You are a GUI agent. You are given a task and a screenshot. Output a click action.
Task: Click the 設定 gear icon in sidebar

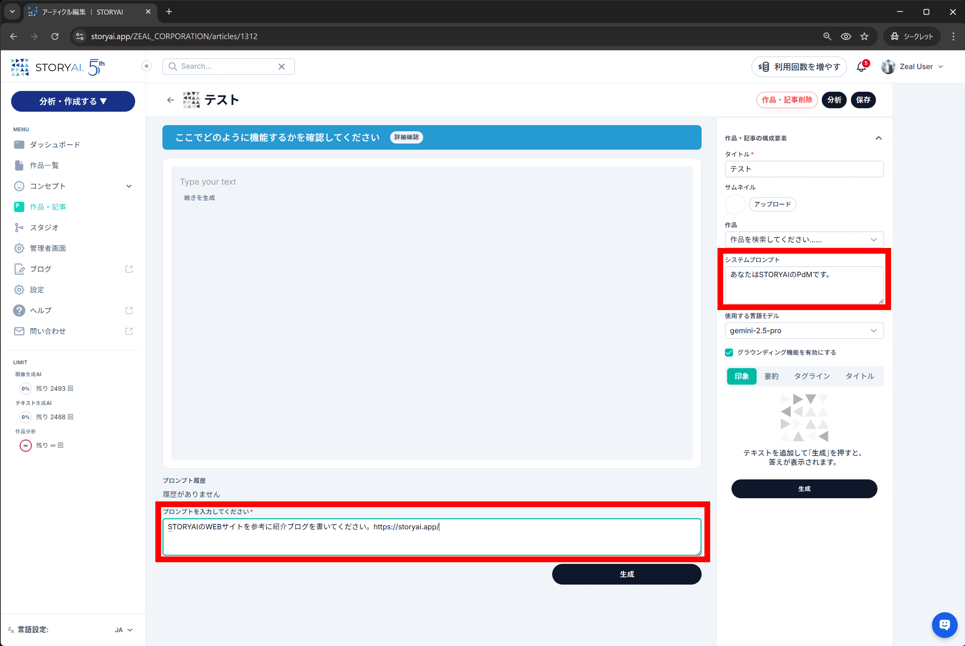click(19, 290)
